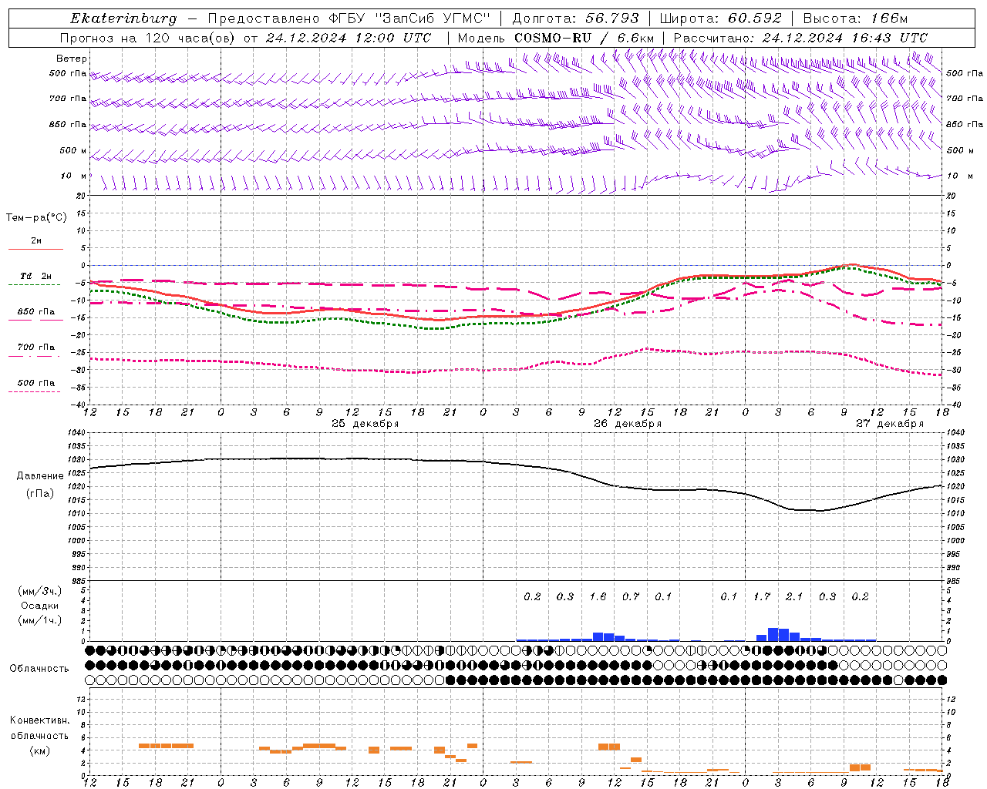The image size is (987, 789).
Task: Click the 1.7 precipitation total
Action: (x=762, y=596)
